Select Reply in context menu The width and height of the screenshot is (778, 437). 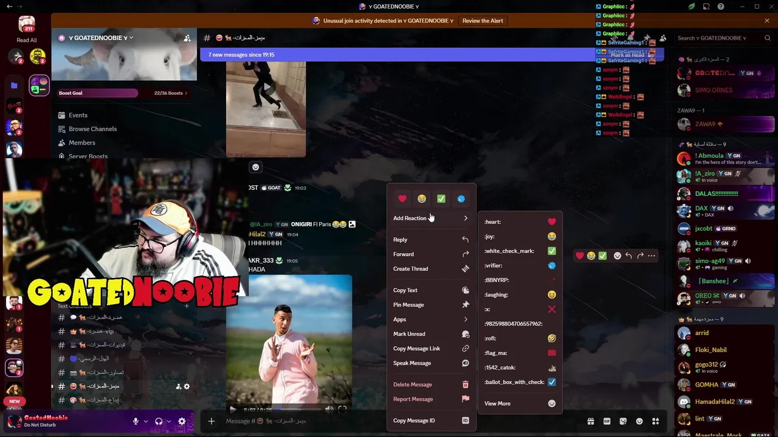point(431,240)
